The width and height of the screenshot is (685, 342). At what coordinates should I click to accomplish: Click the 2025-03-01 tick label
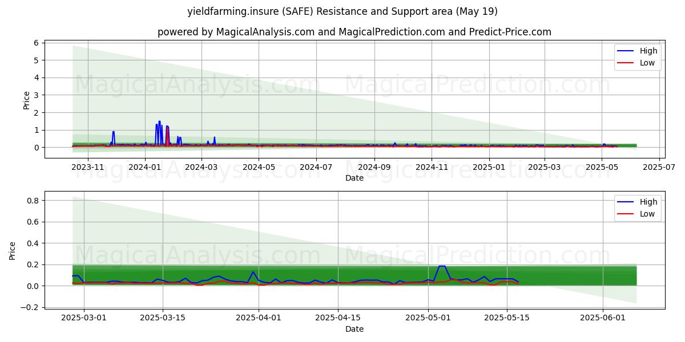click(x=84, y=318)
